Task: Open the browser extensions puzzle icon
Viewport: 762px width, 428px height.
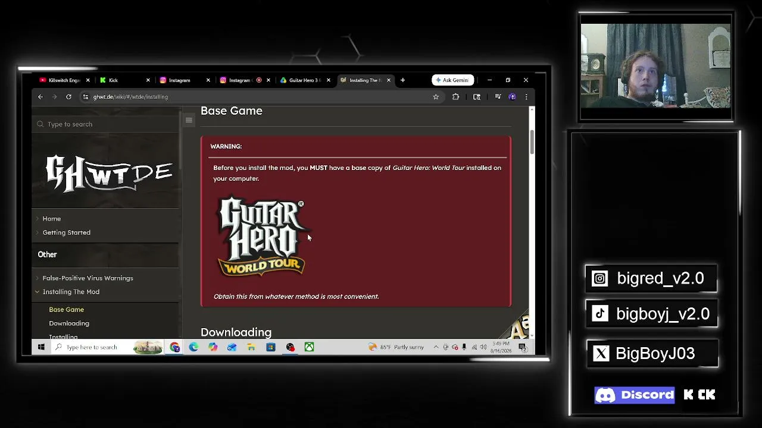Action: point(455,97)
